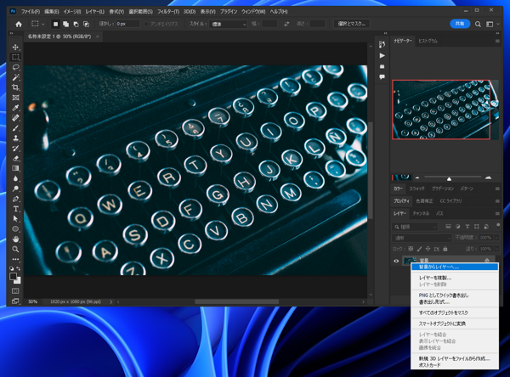Select the Blur tool

coord(15,178)
